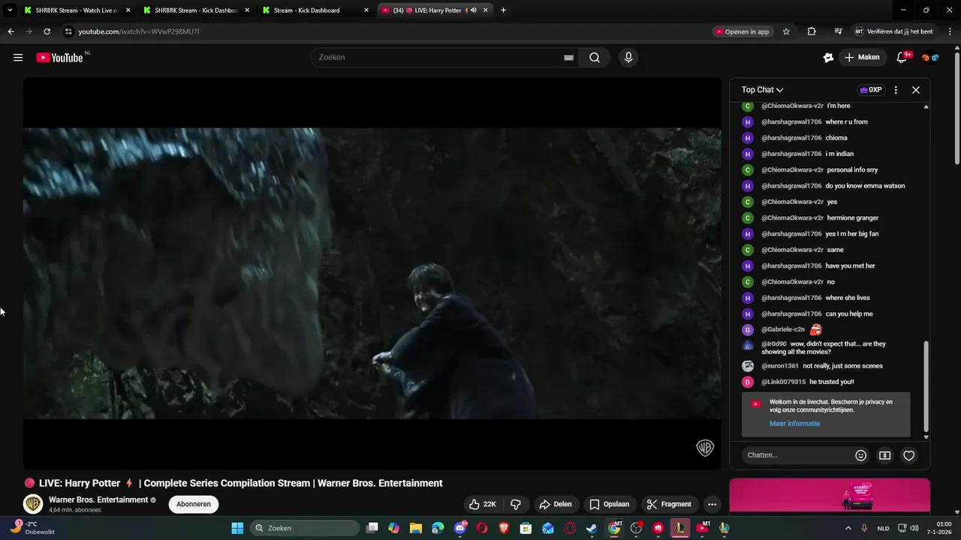Click Verifiëren dat jij het bent profile chip
961x540 pixels.
(895, 31)
